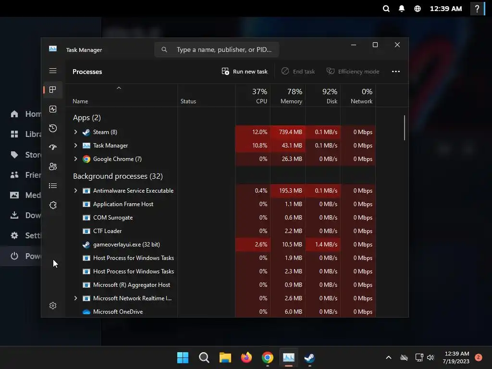Viewport: 492px width, 369px height.
Task: Open Services puzzle icon in sidebar
Action: click(x=53, y=205)
